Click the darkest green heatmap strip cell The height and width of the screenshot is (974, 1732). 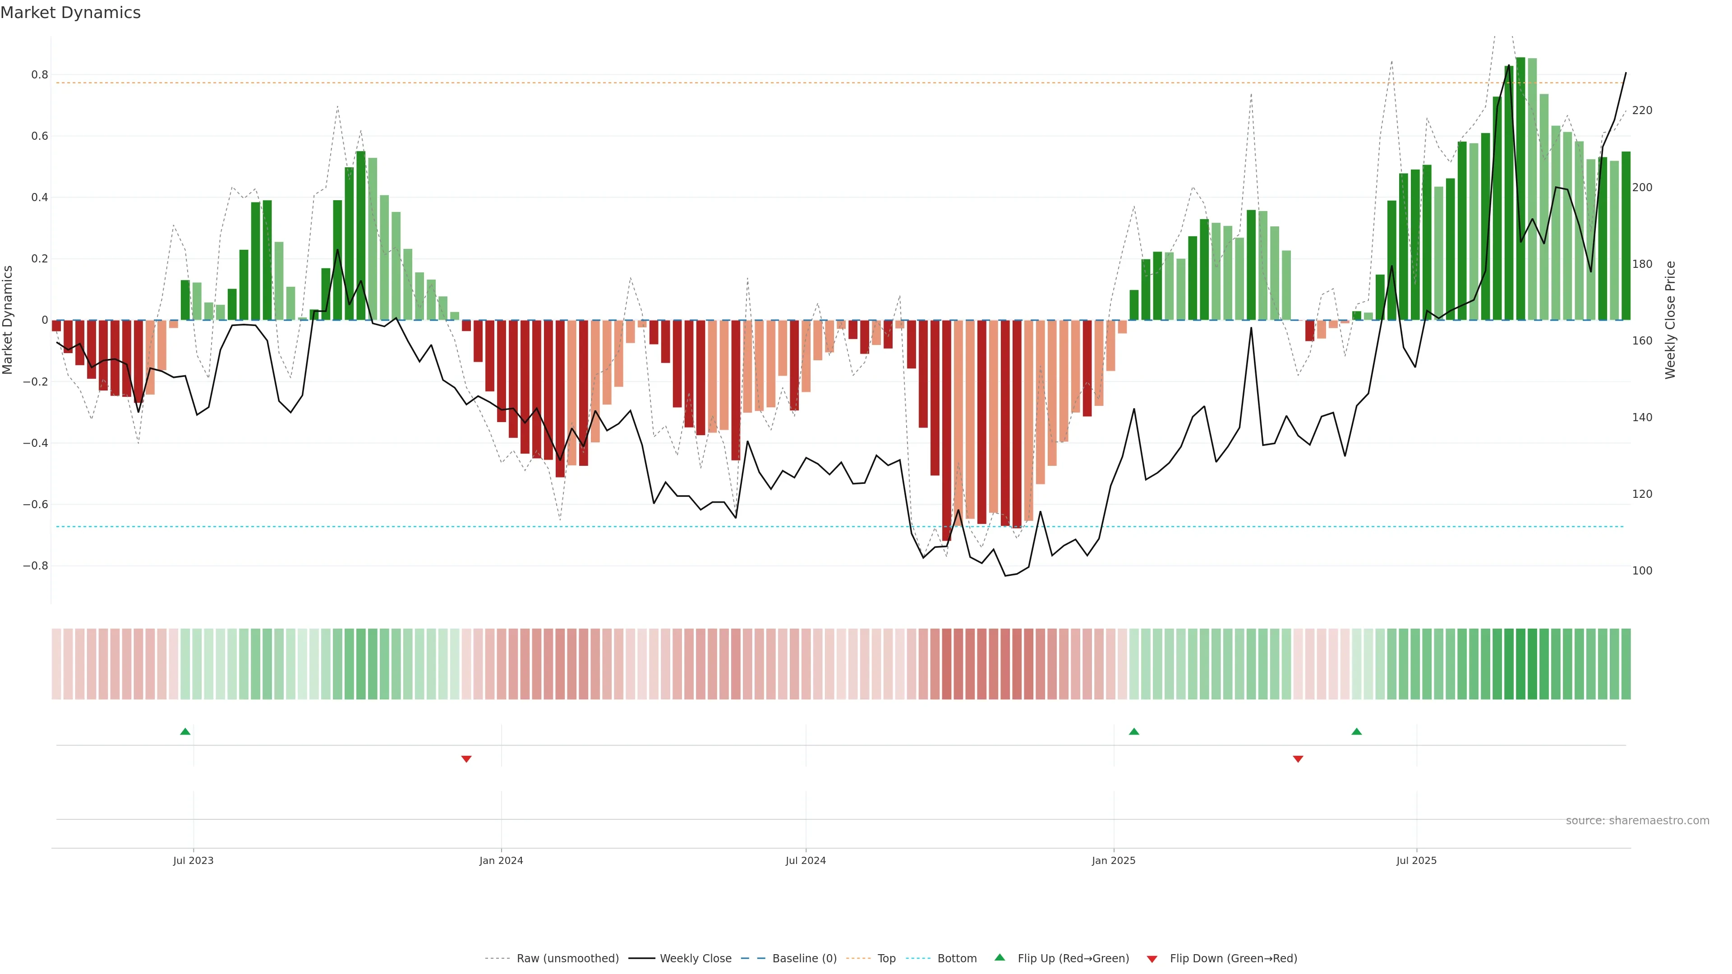[1520, 664]
